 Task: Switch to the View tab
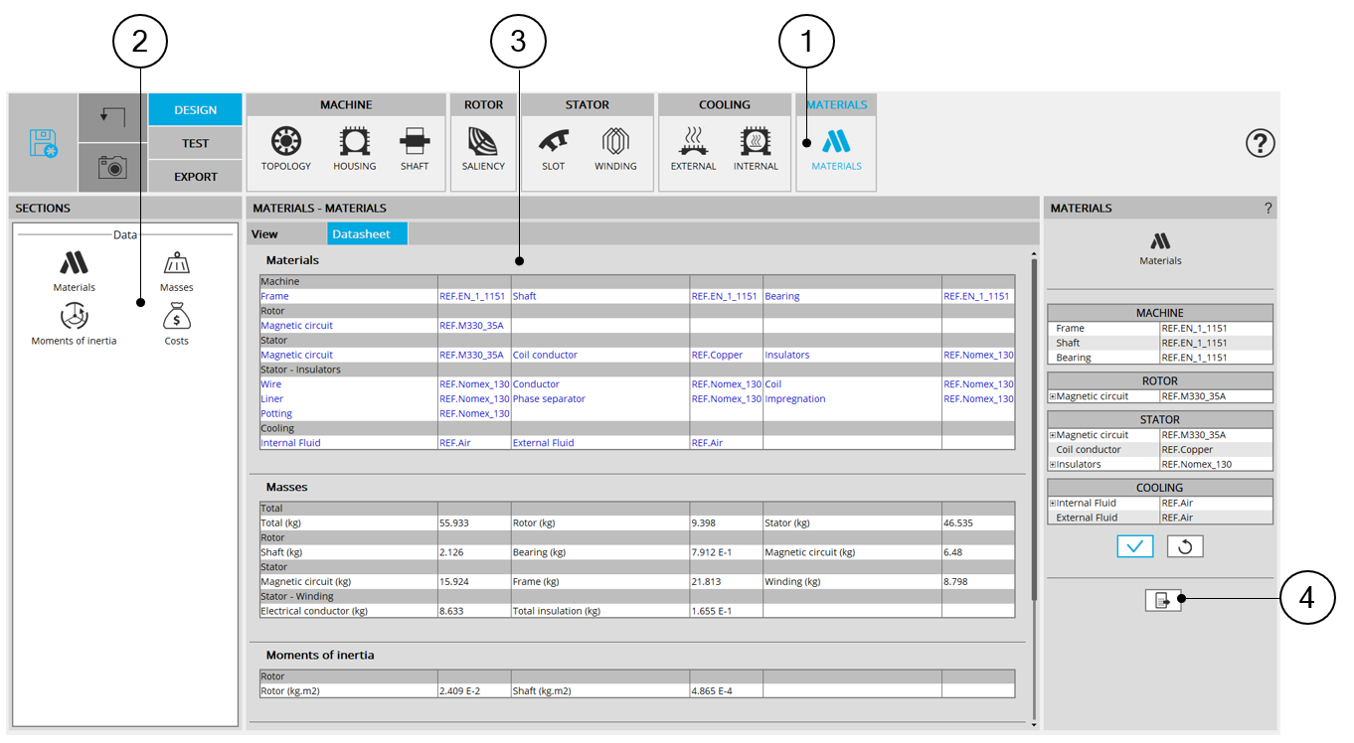pos(264,234)
